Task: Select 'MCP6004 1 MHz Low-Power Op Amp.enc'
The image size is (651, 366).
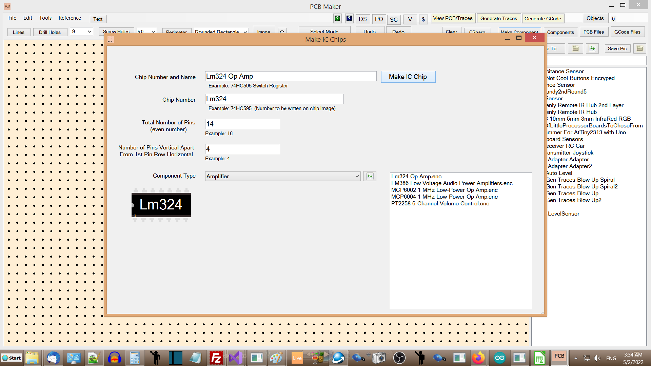Action: [445, 197]
